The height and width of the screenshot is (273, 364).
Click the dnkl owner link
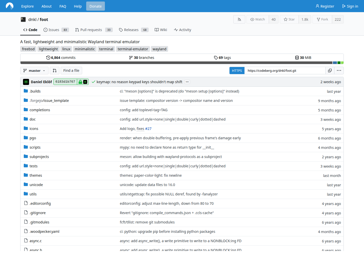click(x=32, y=19)
